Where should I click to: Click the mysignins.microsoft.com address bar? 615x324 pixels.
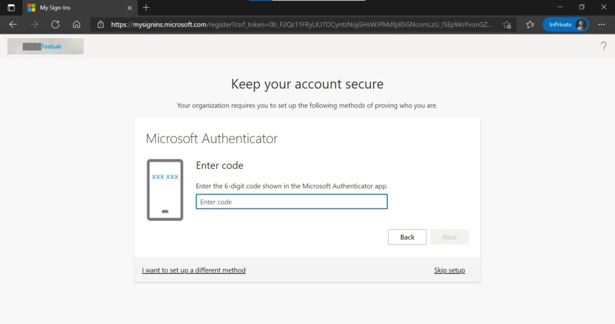pos(300,25)
